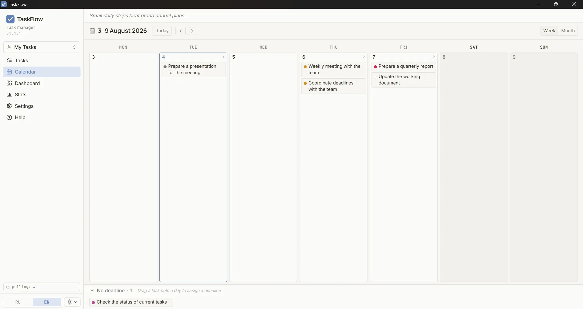Click the TaskFlow checkmark logo icon
This screenshot has height=309, width=583.
tap(10, 19)
